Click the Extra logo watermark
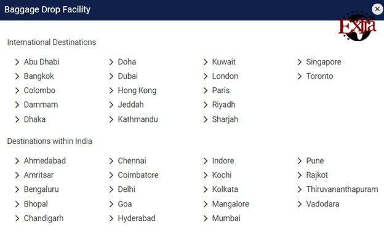 point(358,26)
